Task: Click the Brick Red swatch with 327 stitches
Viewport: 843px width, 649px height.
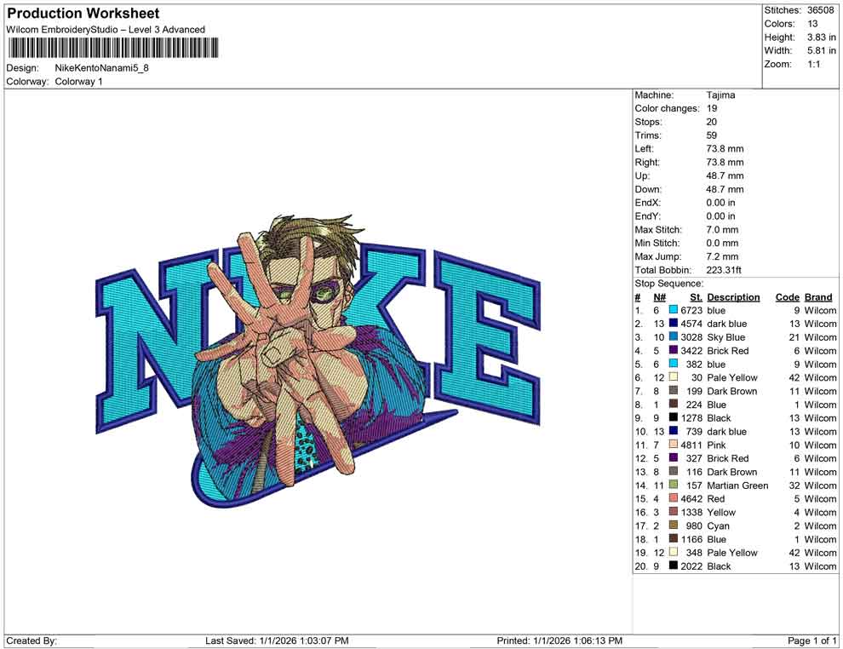Action: point(673,458)
